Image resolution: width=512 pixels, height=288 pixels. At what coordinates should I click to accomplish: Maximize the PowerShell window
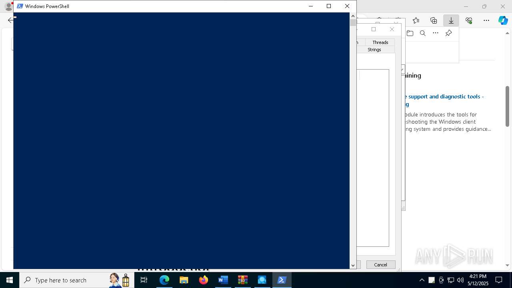click(329, 6)
